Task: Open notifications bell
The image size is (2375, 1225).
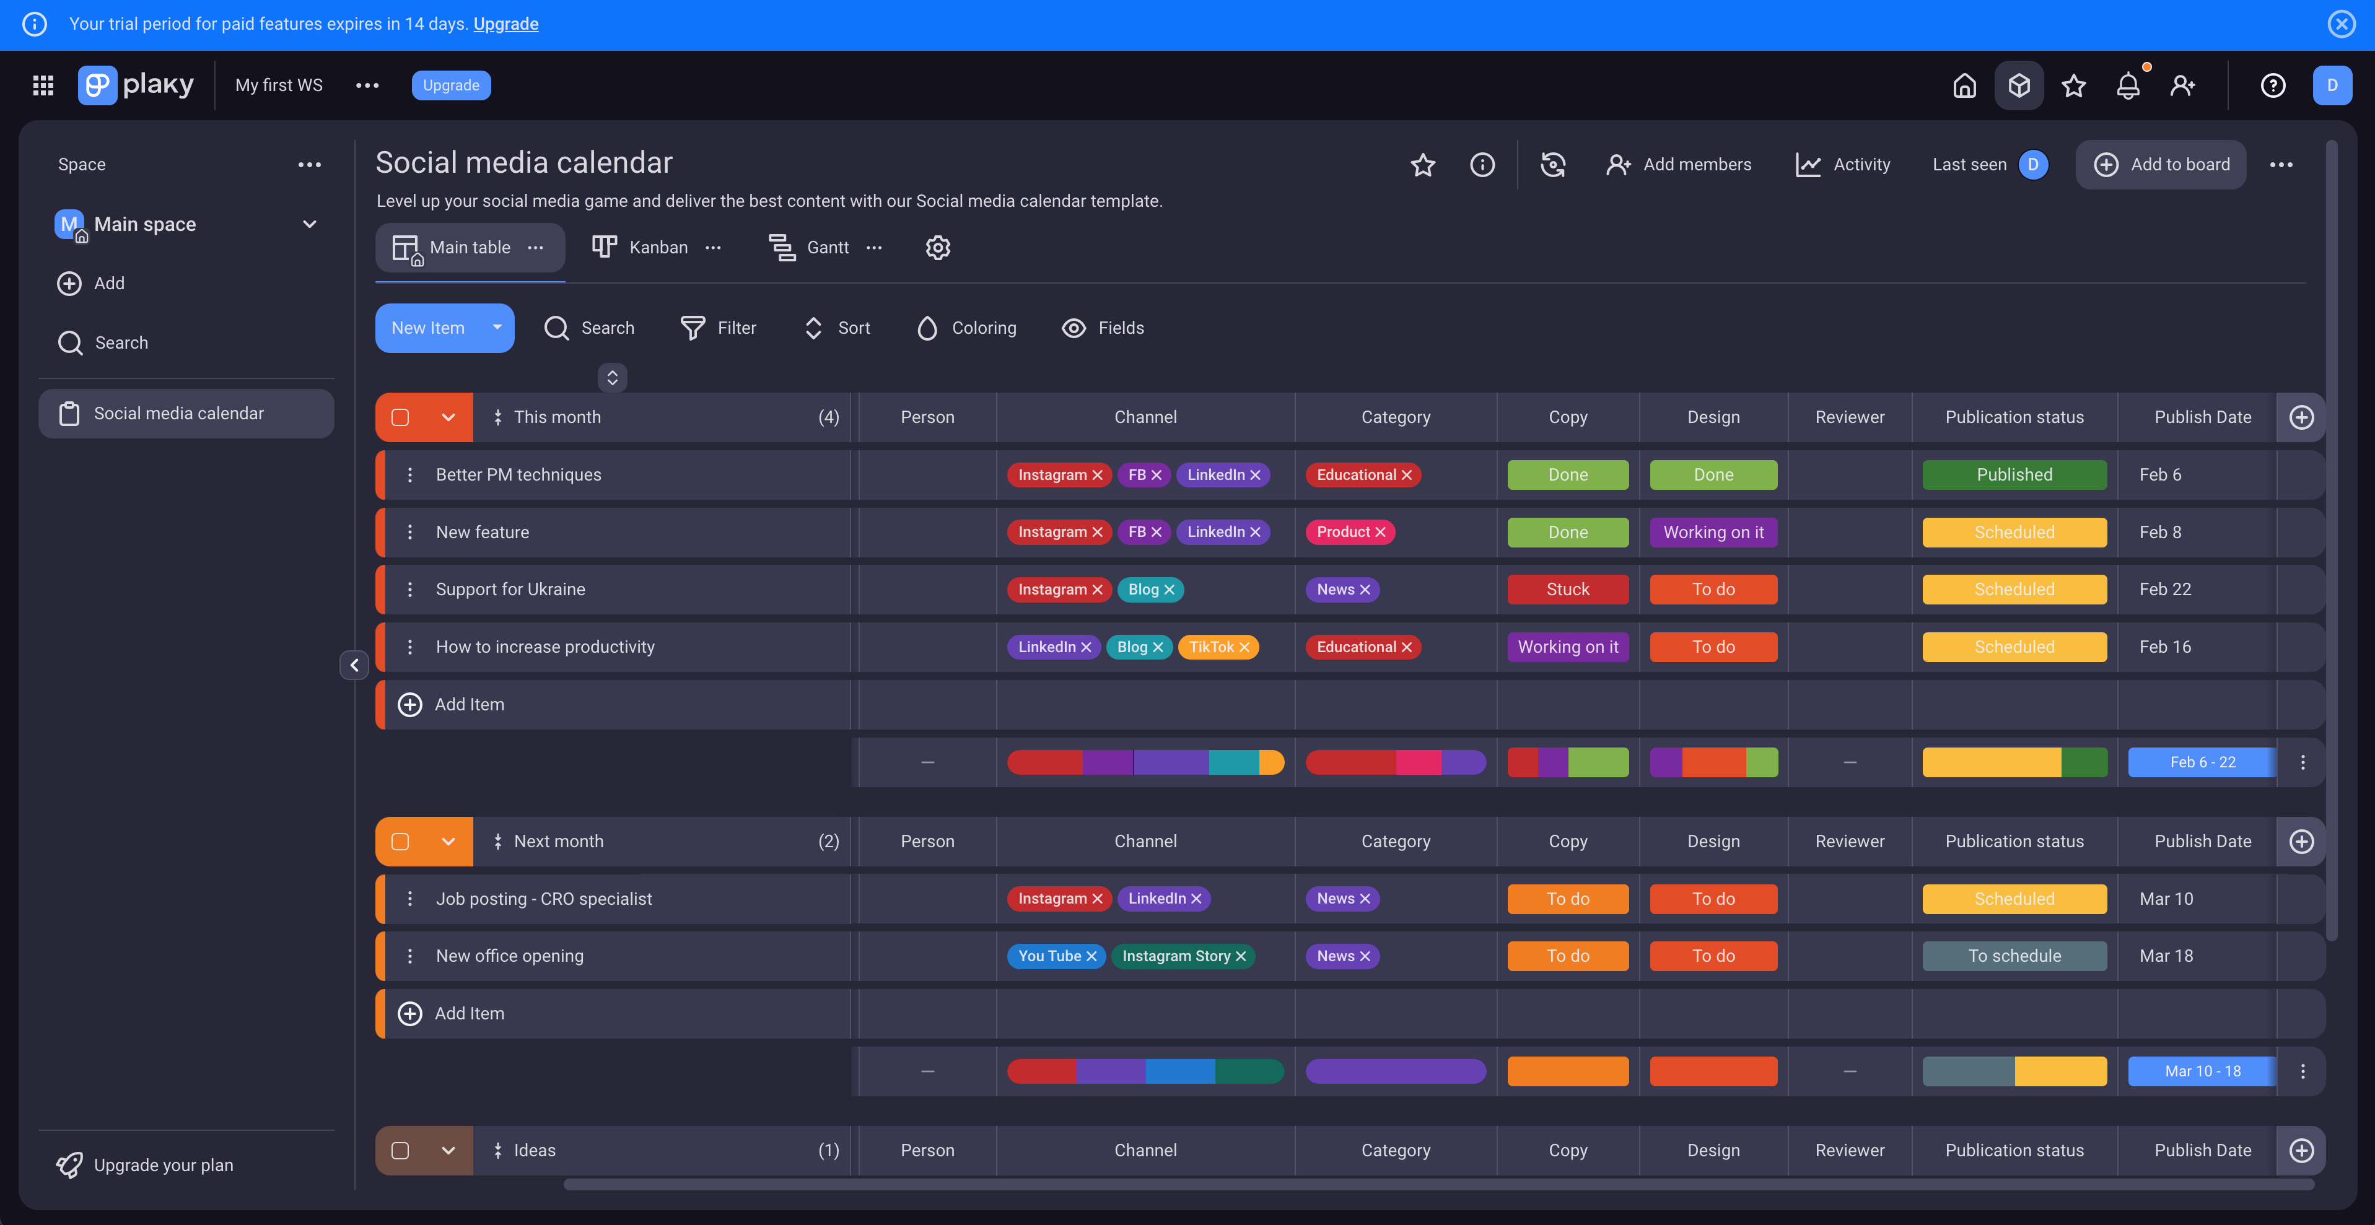Action: pyautogui.click(x=2128, y=85)
